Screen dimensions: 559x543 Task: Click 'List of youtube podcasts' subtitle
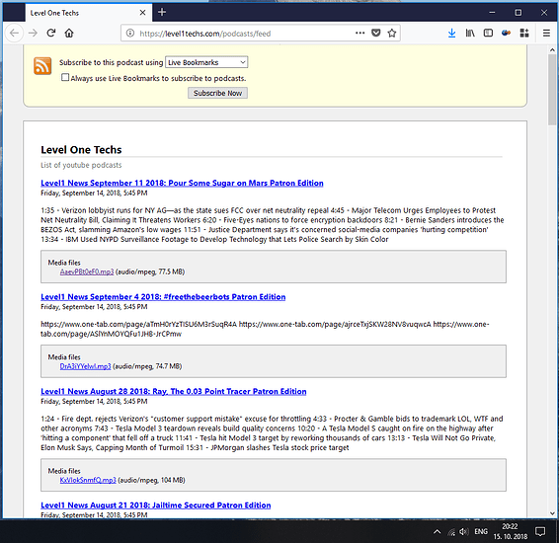click(81, 165)
